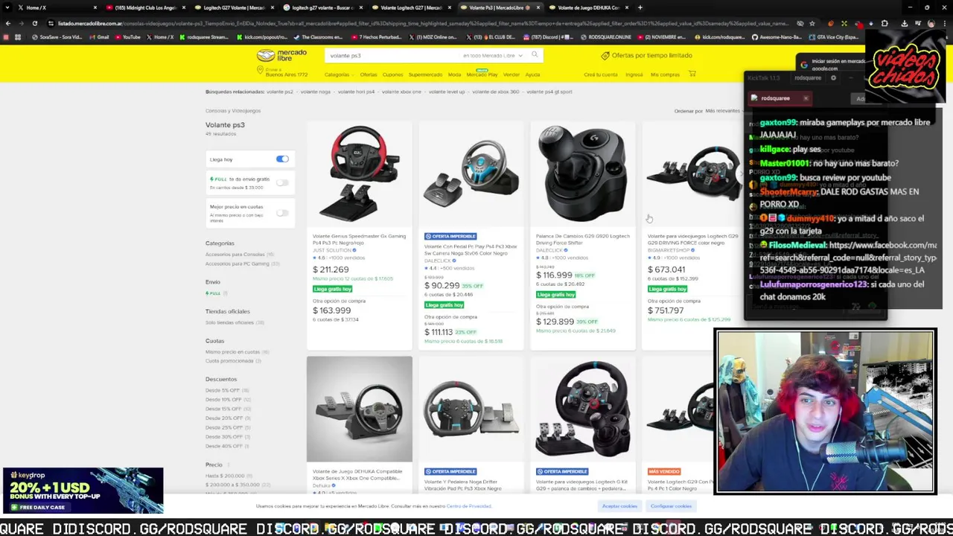Image resolution: width=953 pixels, height=536 pixels.
Task: Open the Mercado Libre home logo
Action: [281, 55]
